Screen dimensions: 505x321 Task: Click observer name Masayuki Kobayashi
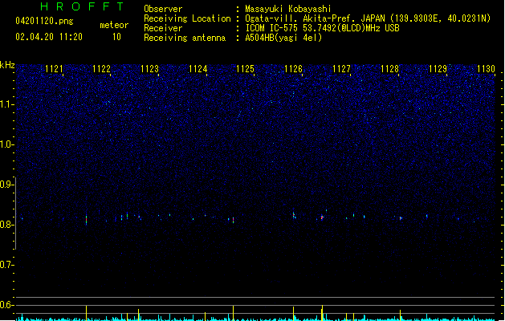(x=288, y=9)
